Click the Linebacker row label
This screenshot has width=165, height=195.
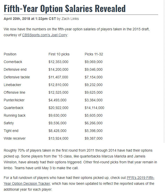point(12,85)
